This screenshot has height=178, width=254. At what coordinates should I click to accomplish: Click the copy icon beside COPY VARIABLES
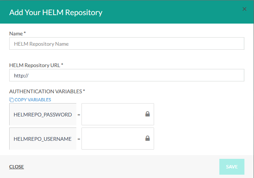11,100
